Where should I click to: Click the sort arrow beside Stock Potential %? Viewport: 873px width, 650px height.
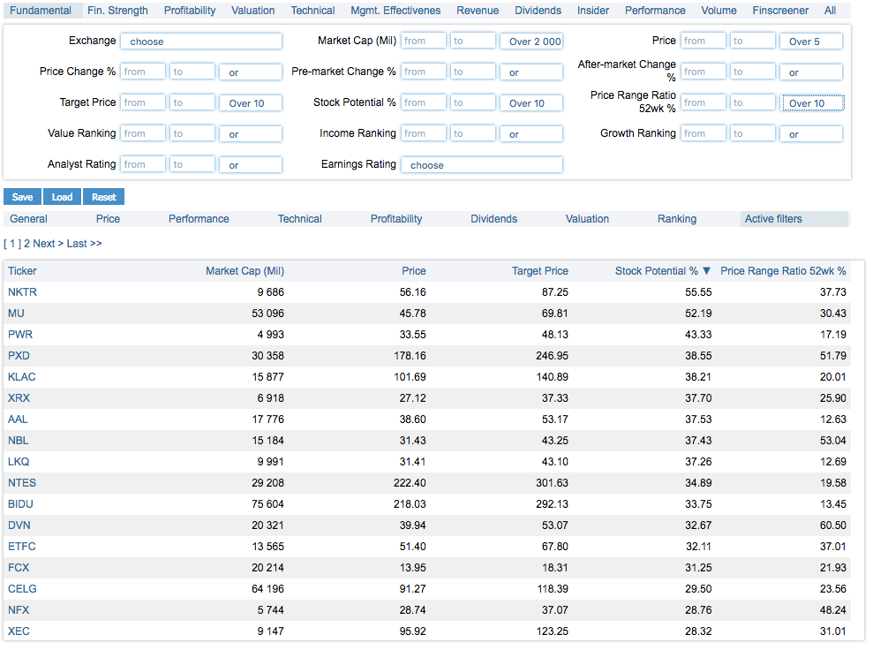(x=706, y=271)
